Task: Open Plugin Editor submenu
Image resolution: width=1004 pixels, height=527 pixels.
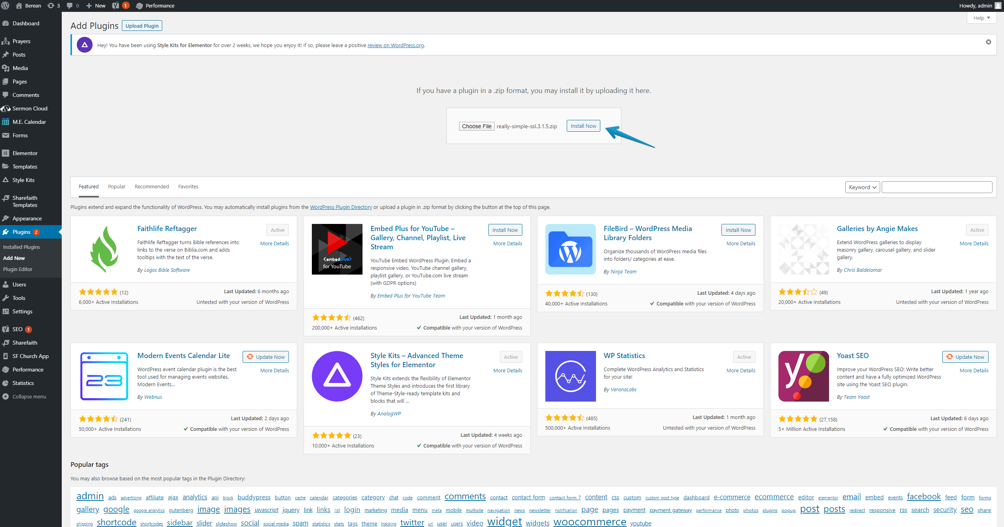Action: 18,269
